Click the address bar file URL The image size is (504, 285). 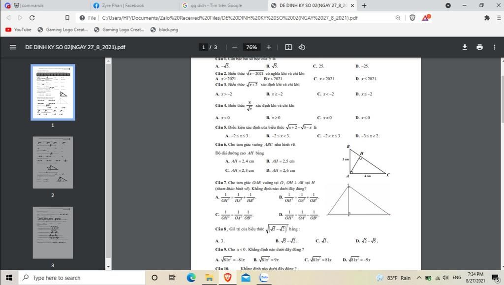[229, 18]
